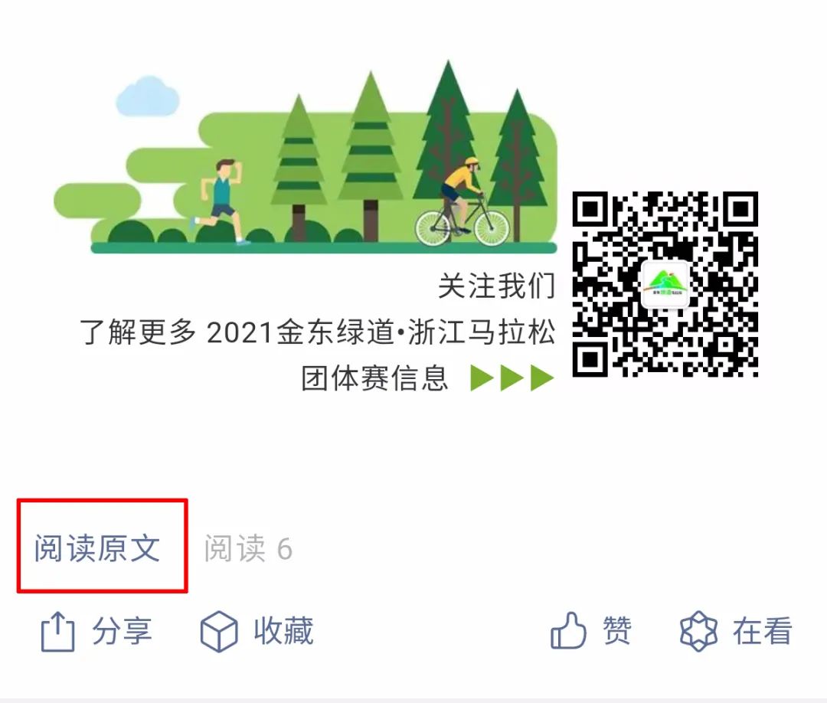The width and height of the screenshot is (827, 703).
Task: Click the 关注我们 text
Action: (497, 286)
